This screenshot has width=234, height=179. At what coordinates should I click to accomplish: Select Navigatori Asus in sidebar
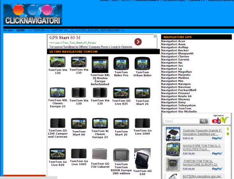173,44
